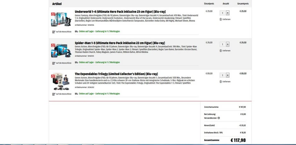Click Entfernen text for Underworld 1-4
Image resolution: width=296 pixels, height=145 pixels.
[x=226, y=19]
